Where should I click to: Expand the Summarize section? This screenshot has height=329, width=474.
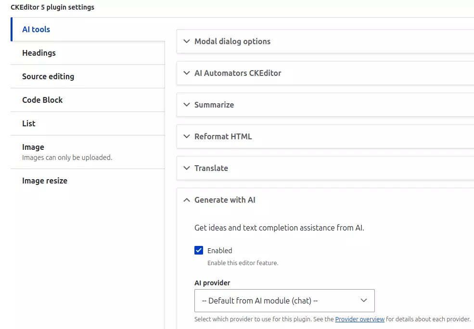[325, 105]
